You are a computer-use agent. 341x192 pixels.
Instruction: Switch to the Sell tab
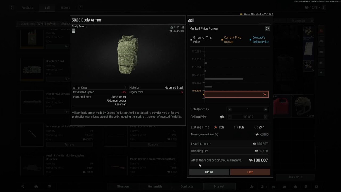47,7
